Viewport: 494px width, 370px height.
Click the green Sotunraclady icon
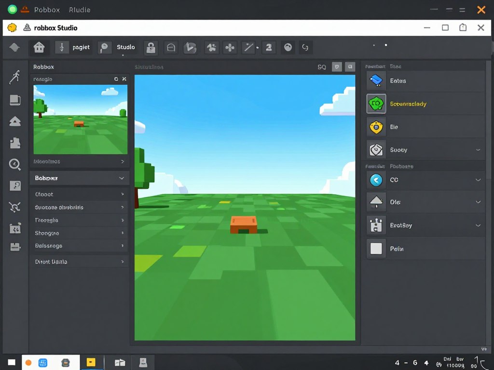click(x=376, y=104)
